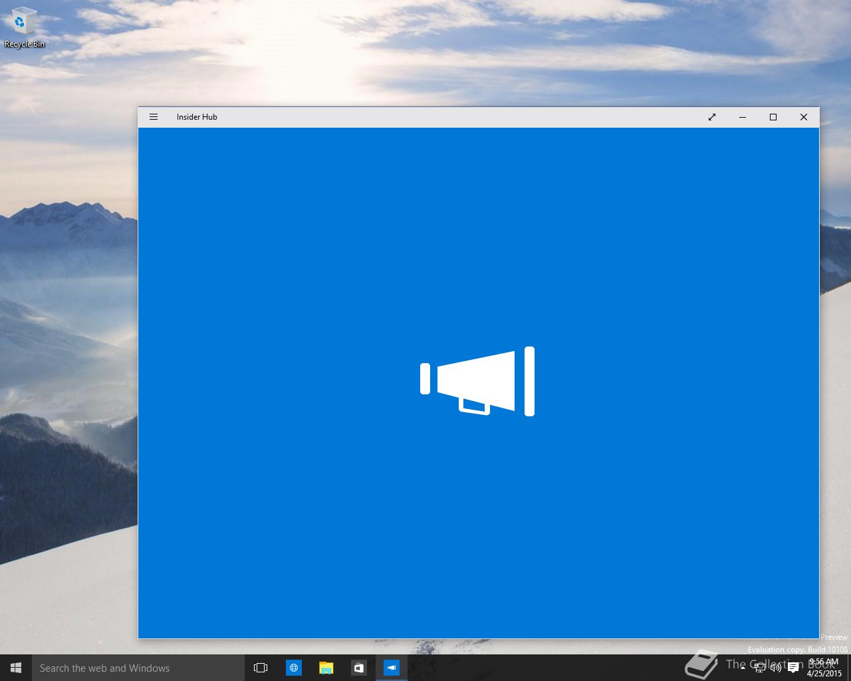Image resolution: width=851 pixels, height=681 pixels.
Task: Close the Insider Hub window
Action: [x=804, y=117]
